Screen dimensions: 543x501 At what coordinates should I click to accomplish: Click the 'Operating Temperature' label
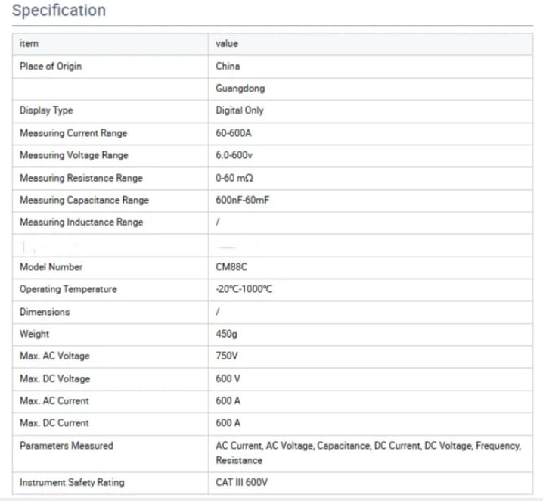(x=68, y=289)
